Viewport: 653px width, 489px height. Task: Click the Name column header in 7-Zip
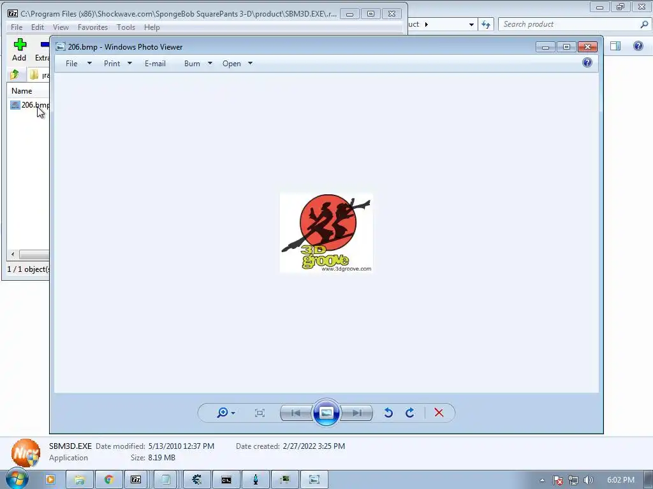pos(22,90)
